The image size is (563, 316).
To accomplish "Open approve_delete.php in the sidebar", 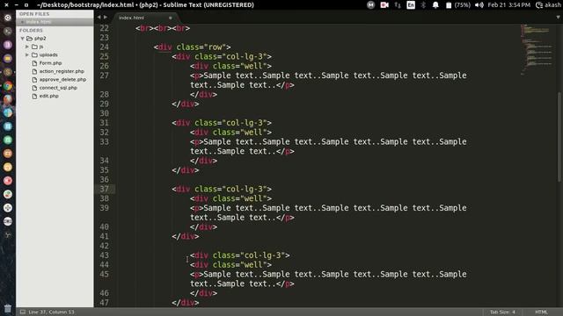I will pos(62,80).
